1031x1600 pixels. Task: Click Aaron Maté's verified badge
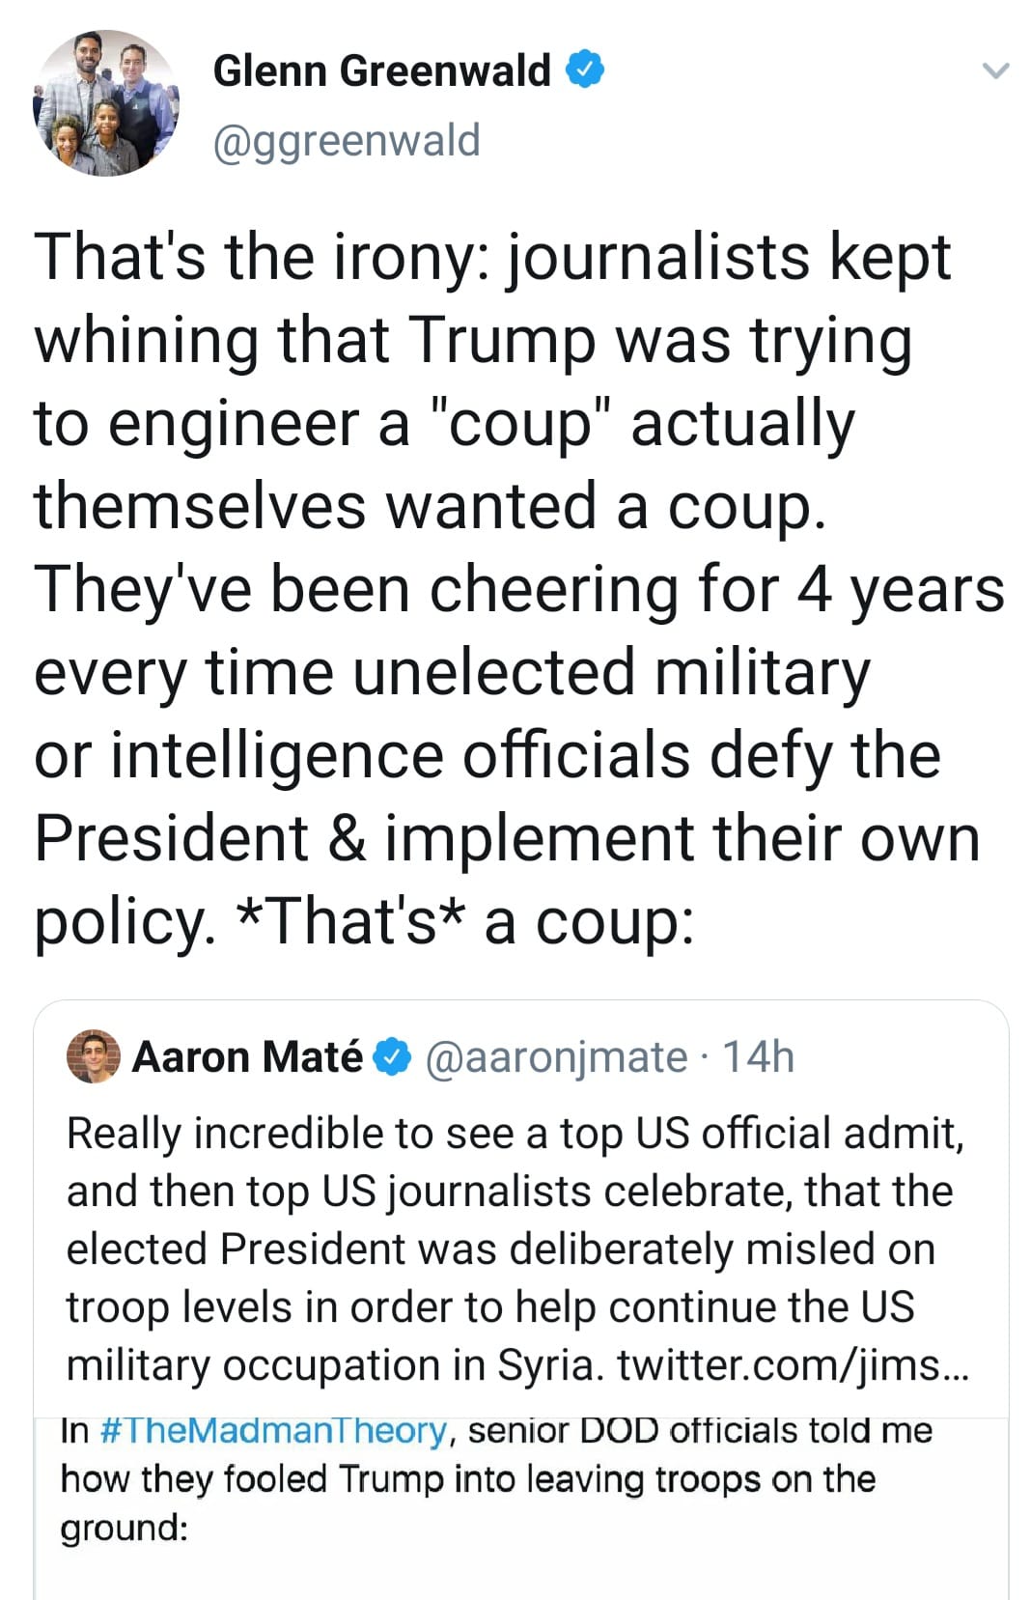[393, 1057]
